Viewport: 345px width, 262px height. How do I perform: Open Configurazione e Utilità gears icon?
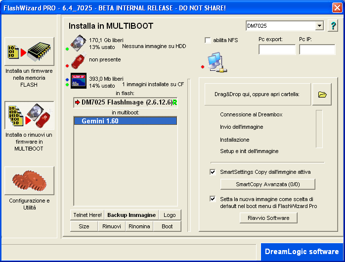29,181
